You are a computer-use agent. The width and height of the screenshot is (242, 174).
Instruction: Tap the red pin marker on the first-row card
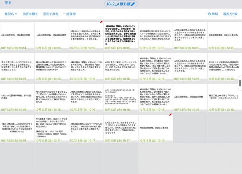tap(101, 22)
